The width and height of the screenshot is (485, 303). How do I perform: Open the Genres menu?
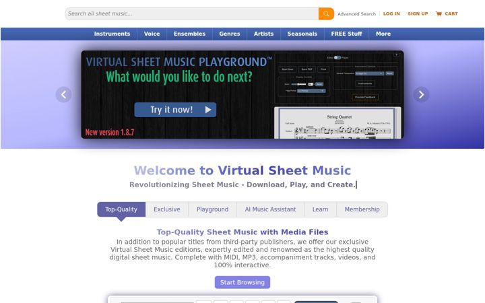(230, 34)
